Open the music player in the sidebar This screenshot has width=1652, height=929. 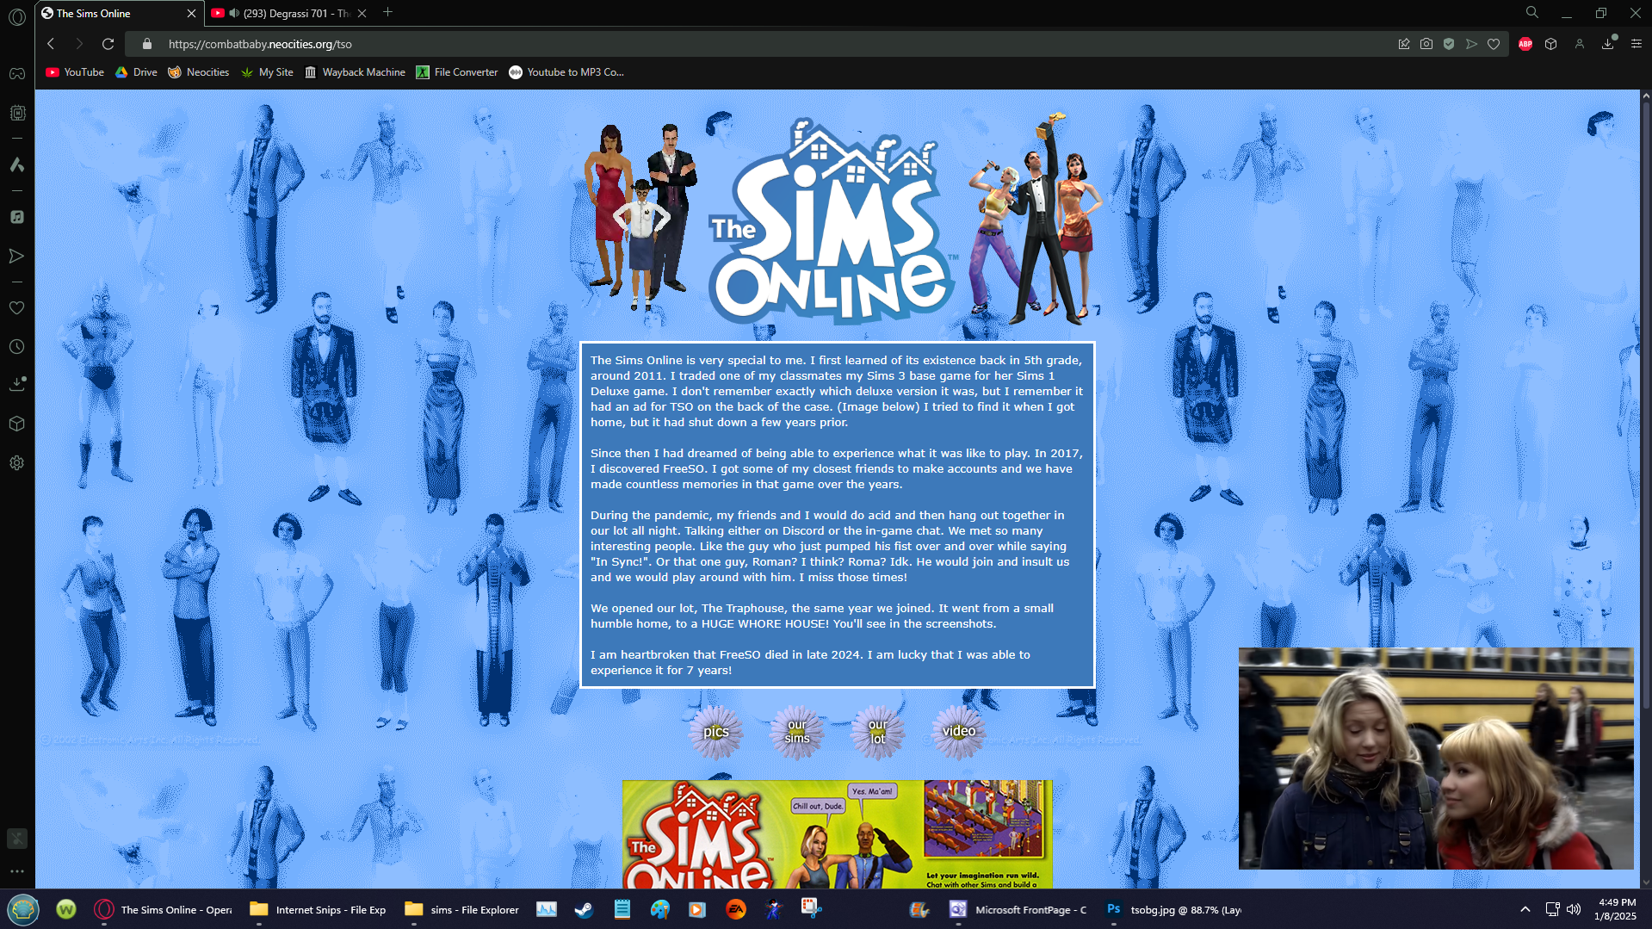(17, 217)
